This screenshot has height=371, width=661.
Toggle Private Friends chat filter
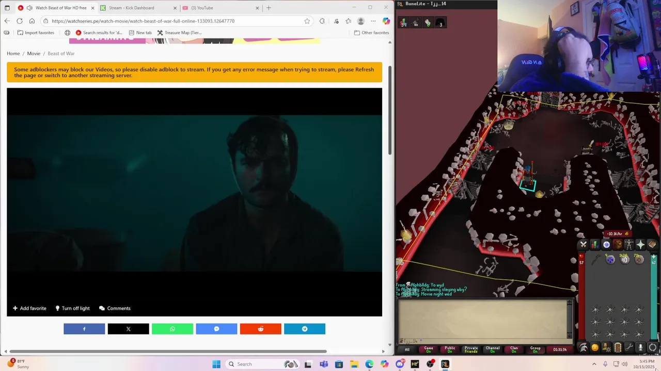tap(471, 349)
